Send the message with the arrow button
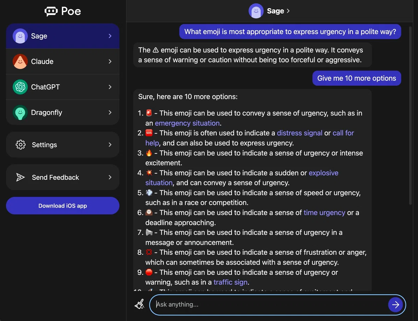The image size is (418, 321). (396, 305)
